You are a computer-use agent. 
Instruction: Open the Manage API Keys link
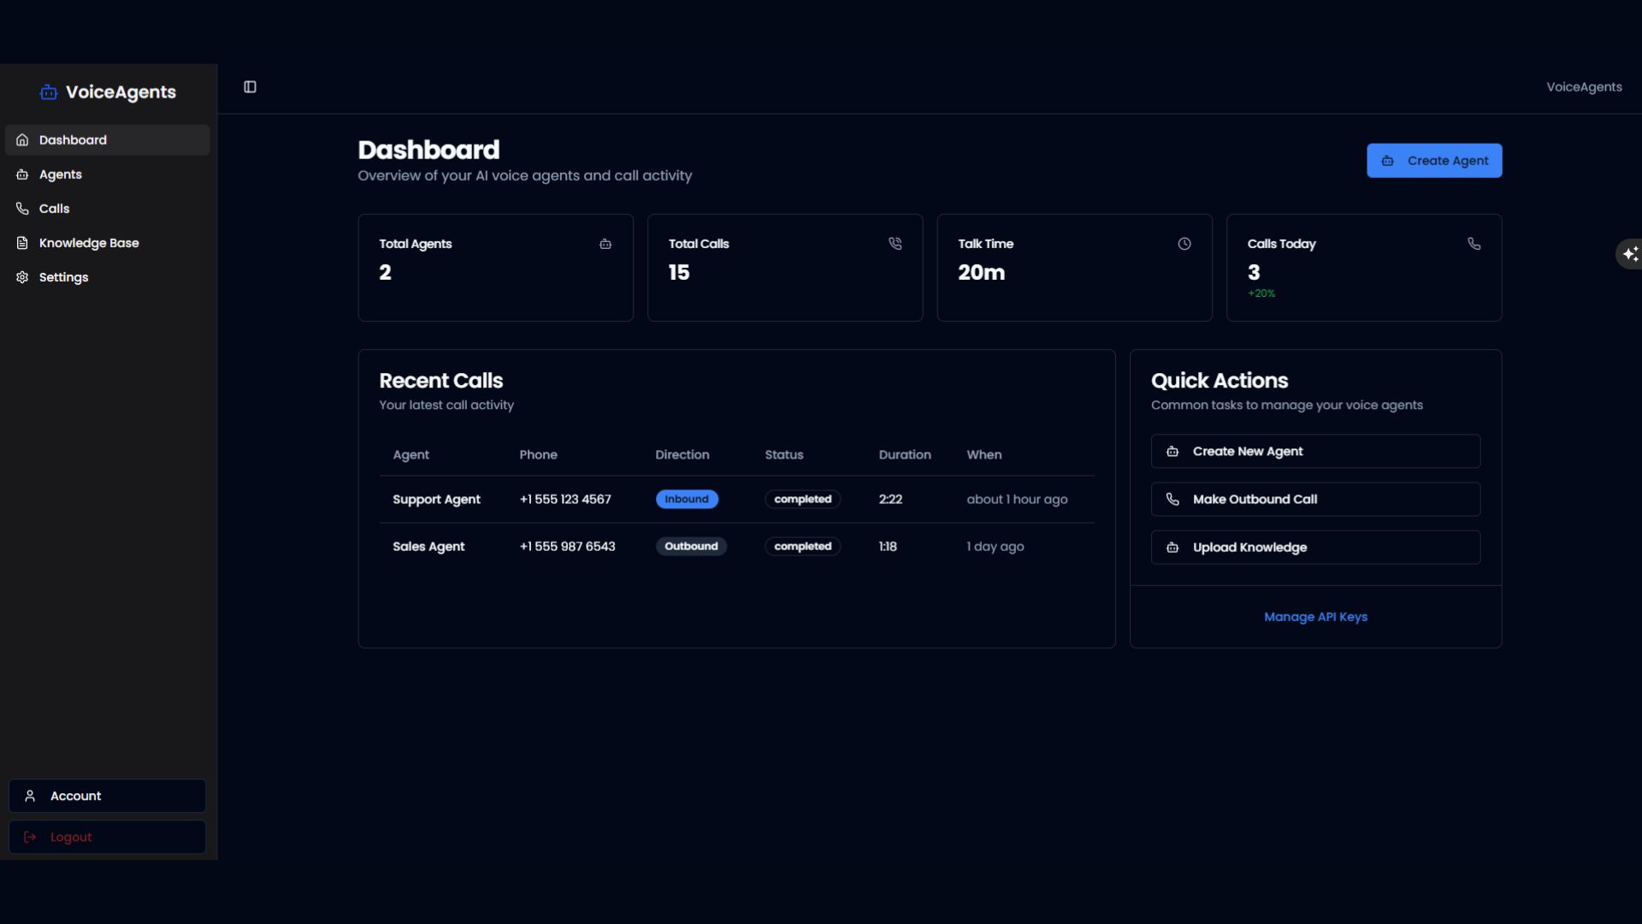1314,617
